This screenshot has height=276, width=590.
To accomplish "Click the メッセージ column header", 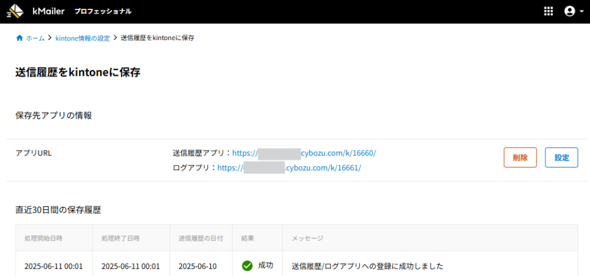I will coord(308,238).
